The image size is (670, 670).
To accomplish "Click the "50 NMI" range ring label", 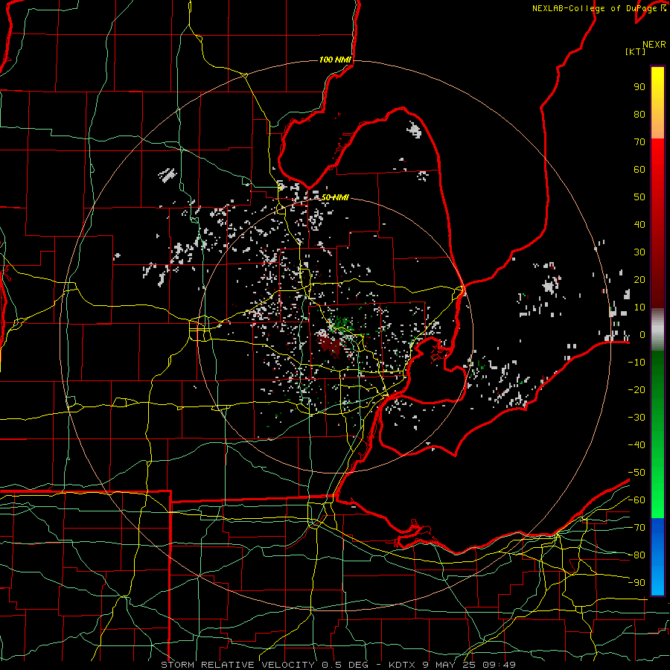I will [335, 197].
